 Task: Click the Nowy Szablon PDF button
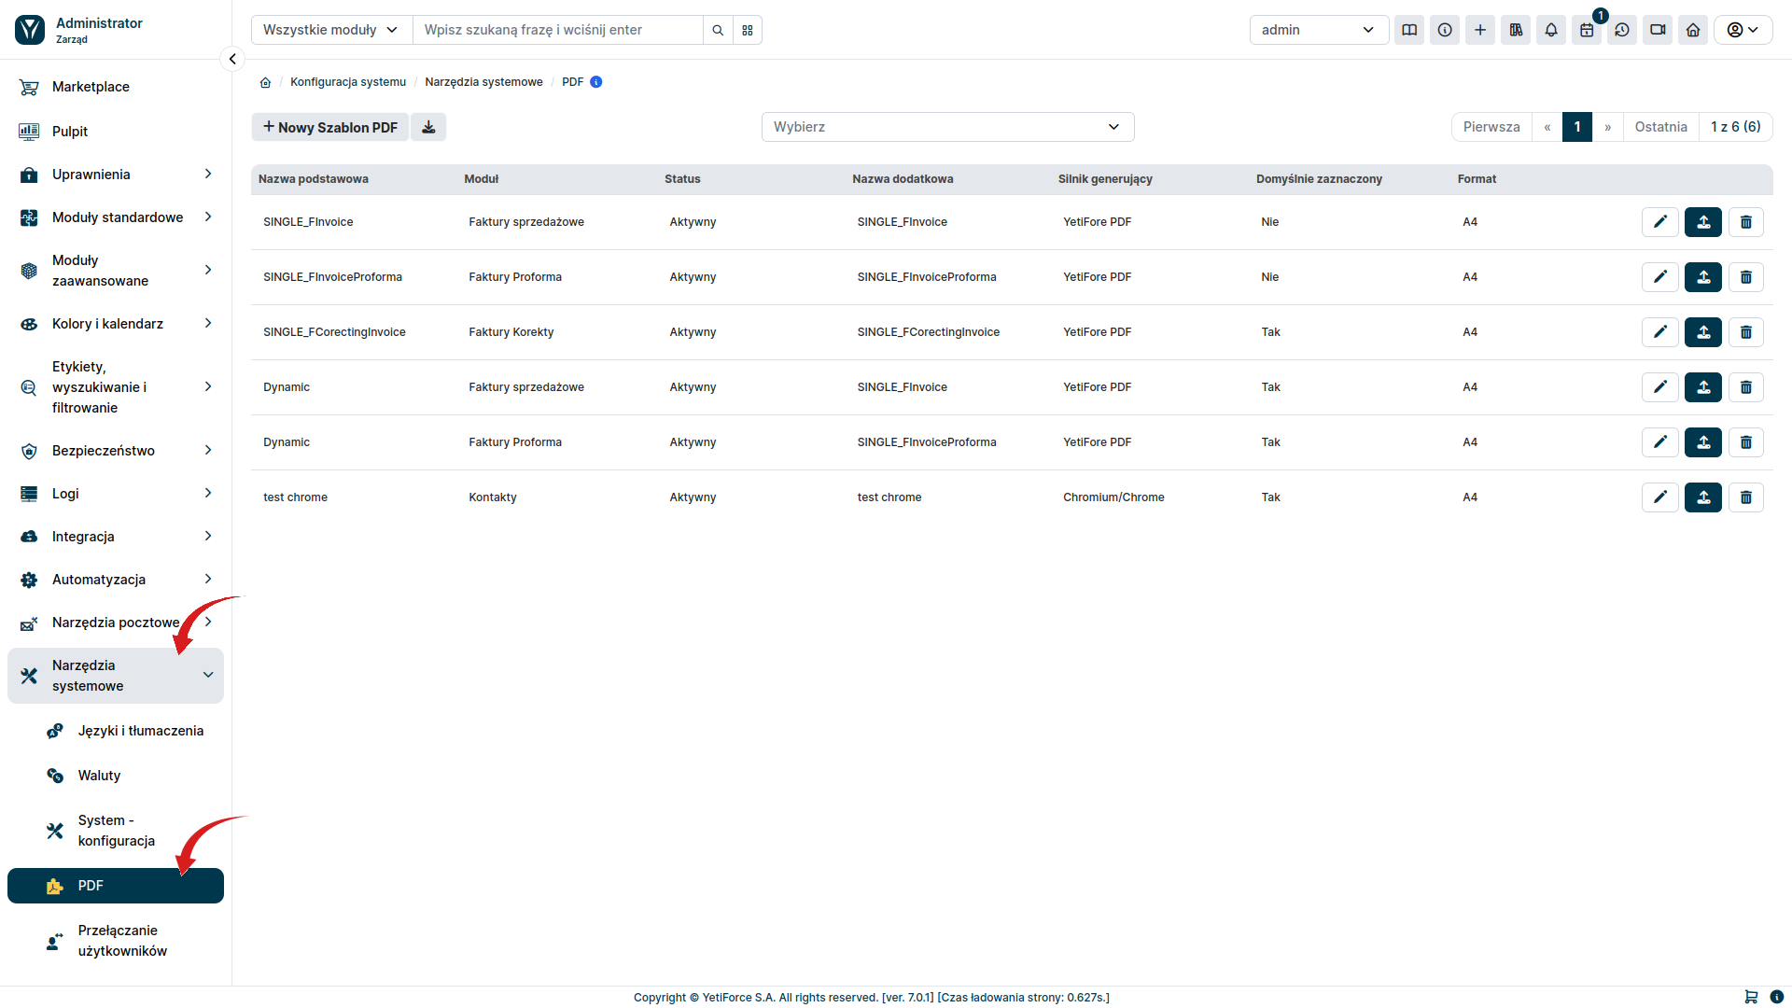click(x=330, y=127)
